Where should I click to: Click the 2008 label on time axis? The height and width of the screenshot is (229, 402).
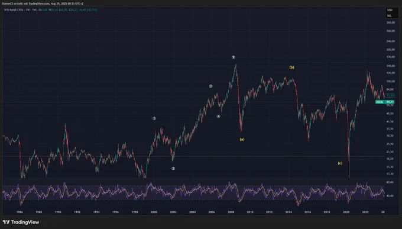(231, 212)
